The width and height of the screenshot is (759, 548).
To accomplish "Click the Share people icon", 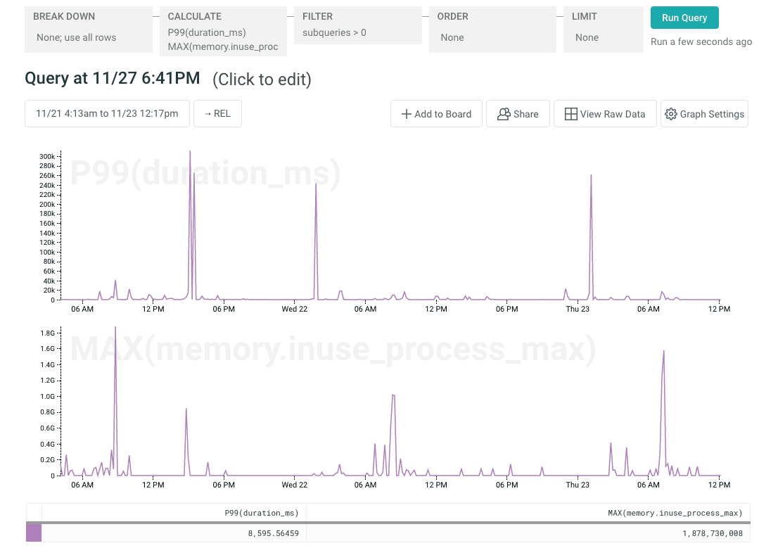I will (x=503, y=114).
